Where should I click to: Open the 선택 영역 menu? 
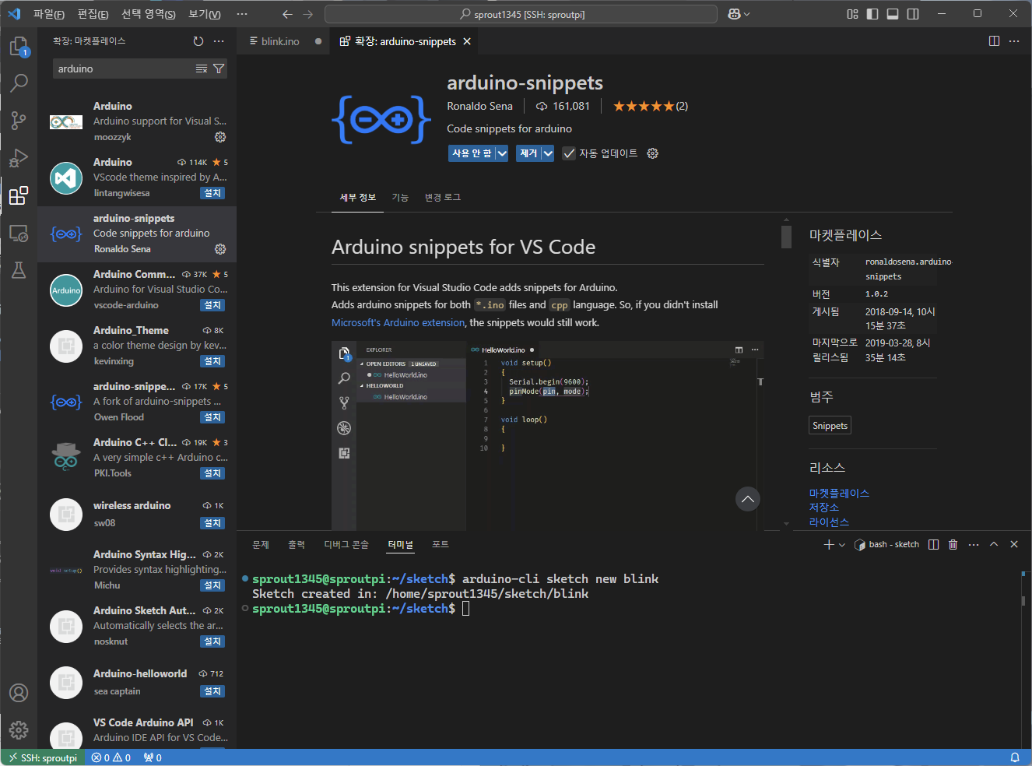click(149, 14)
